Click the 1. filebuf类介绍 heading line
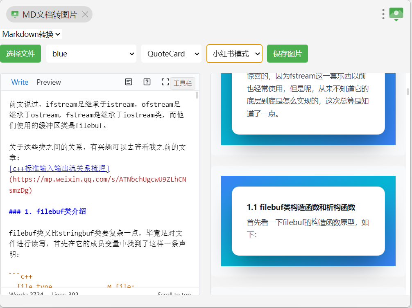 48,211
